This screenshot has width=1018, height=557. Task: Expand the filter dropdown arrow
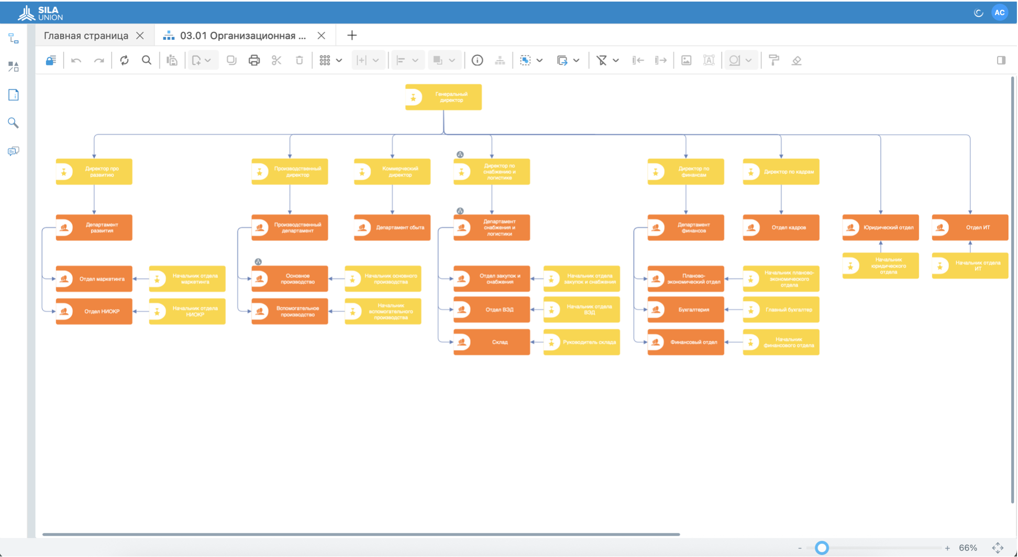(x=616, y=60)
